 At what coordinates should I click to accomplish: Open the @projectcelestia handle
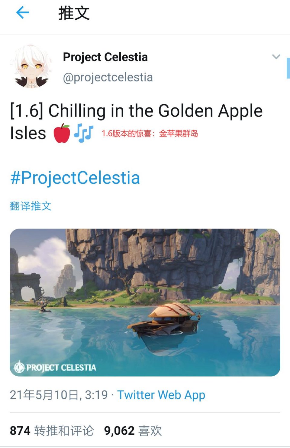pyautogui.click(x=108, y=77)
